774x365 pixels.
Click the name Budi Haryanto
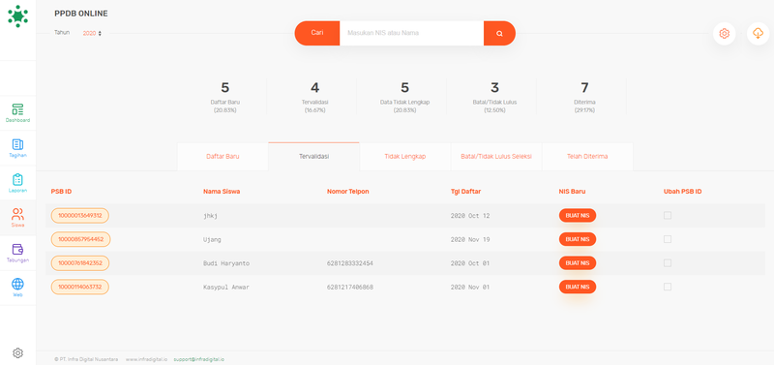[226, 263]
